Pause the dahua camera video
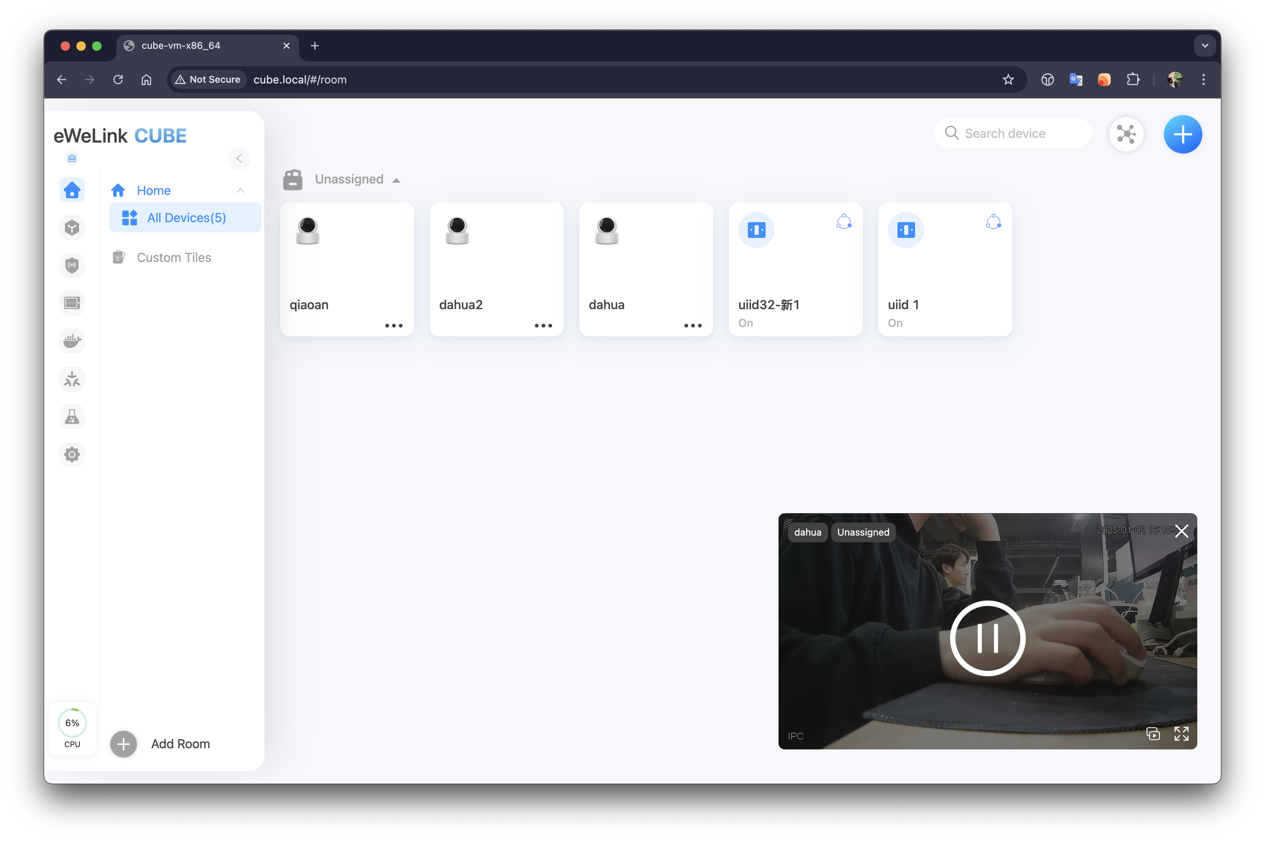Viewport: 1265px width, 842px height. click(x=987, y=638)
